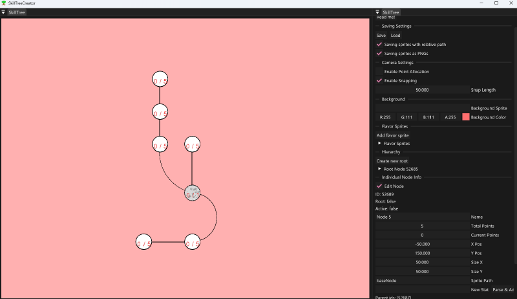Click the topmost skill node in the tree
Screen dimensions: 517x299
point(160,79)
